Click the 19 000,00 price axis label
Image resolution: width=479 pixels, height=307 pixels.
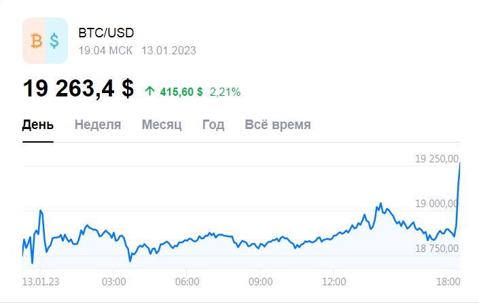click(x=437, y=204)
